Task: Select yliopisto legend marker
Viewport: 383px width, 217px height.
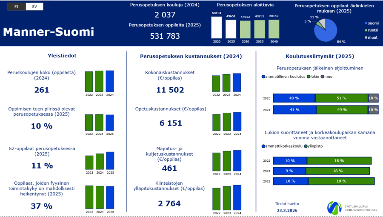Action: [x=306, y=146]
